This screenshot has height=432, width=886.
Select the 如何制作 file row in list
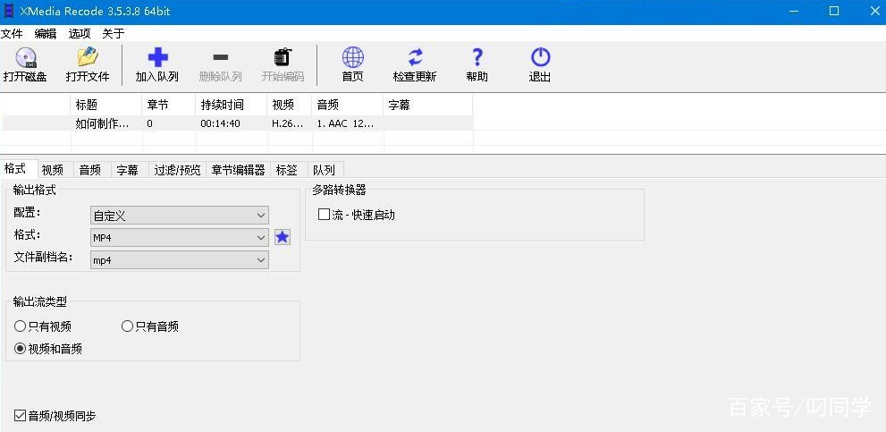point(102,123)
